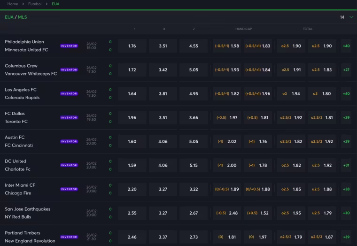Screen dimensions: 357x246
Task: Collapse the EUA / MLS league section chevron
Action: pos(351,17)
